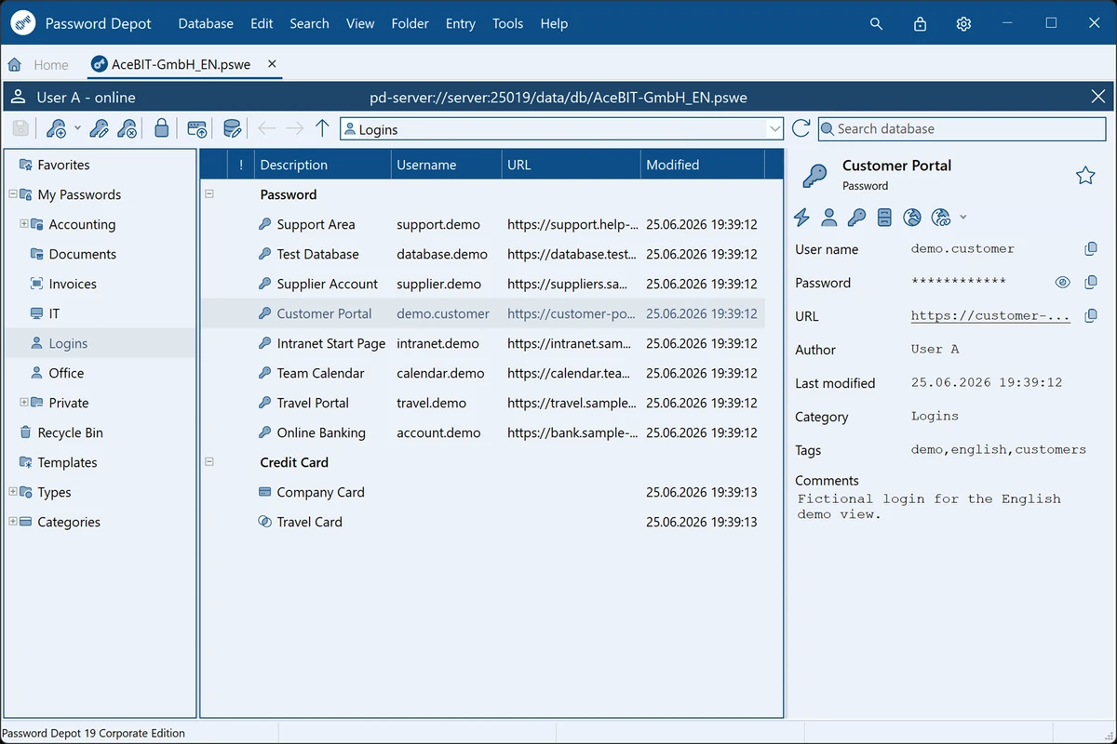Click the add new password key icon
The height and width of the screenshot is (744, 1117).
56,129
